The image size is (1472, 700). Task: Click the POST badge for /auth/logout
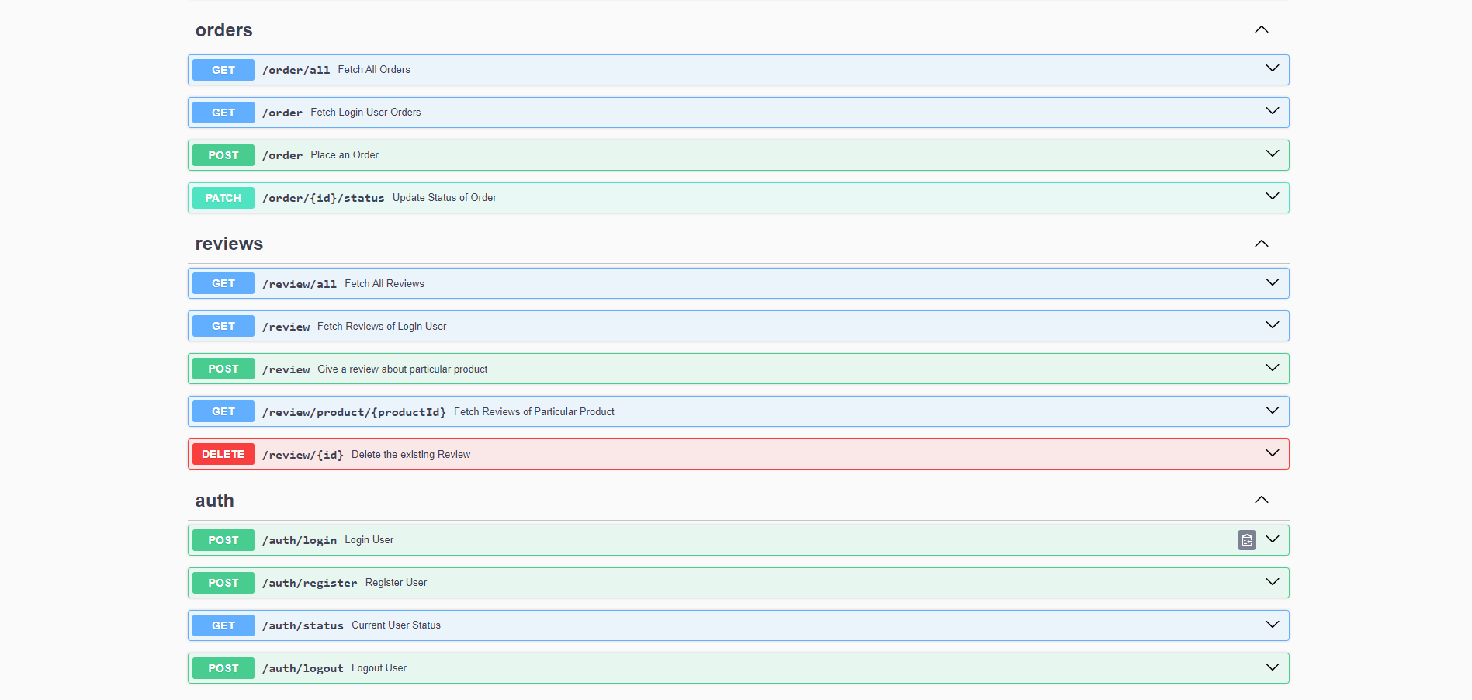click(223, 668)
